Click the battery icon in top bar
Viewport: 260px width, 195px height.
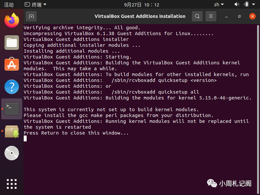click(247, 4)
